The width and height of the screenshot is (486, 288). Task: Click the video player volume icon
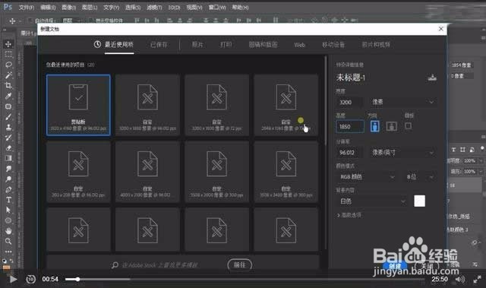point(460,280)
